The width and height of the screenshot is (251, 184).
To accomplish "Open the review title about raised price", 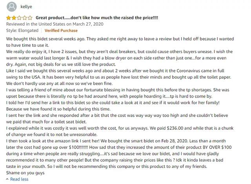I will [97, 18].
